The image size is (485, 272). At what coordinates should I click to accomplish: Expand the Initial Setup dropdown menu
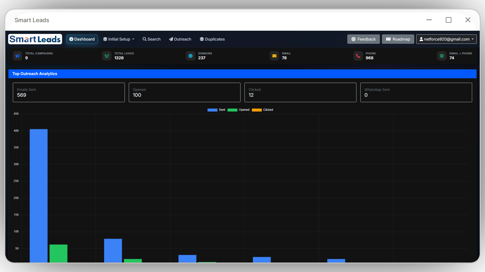[118, 39]
